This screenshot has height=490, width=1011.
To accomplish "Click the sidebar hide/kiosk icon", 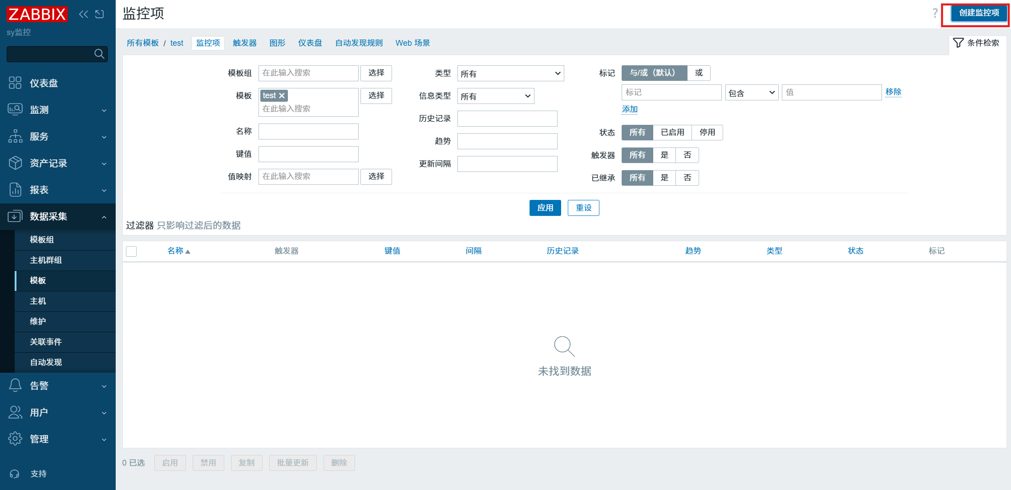I will (100, 14).
